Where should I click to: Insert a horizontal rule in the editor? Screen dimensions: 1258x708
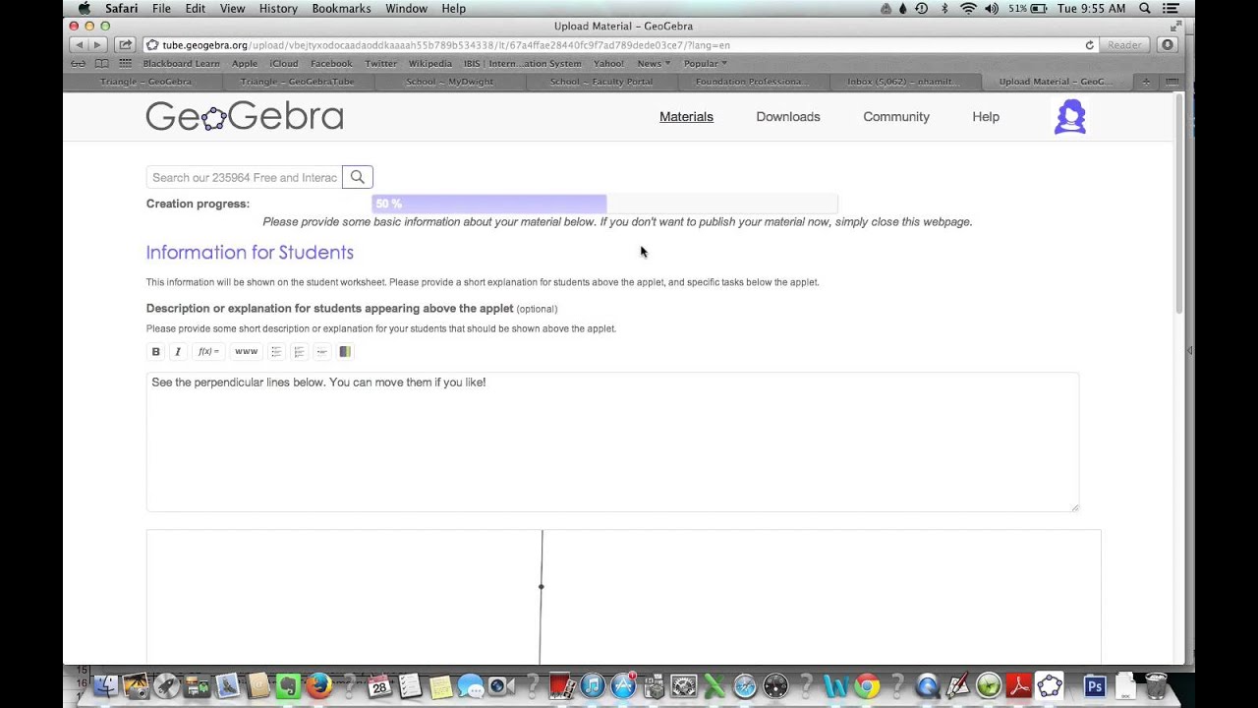(x=321, y=352)
